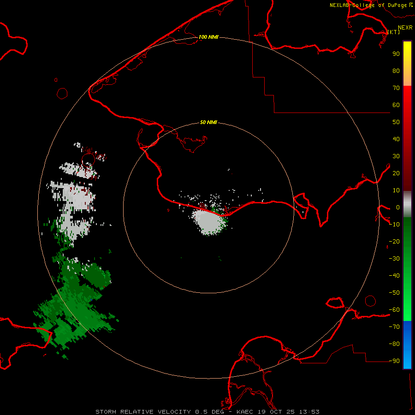Click the yellow top segment of color bar
Viewport: 415px width, 415px height.
(407, 64)
